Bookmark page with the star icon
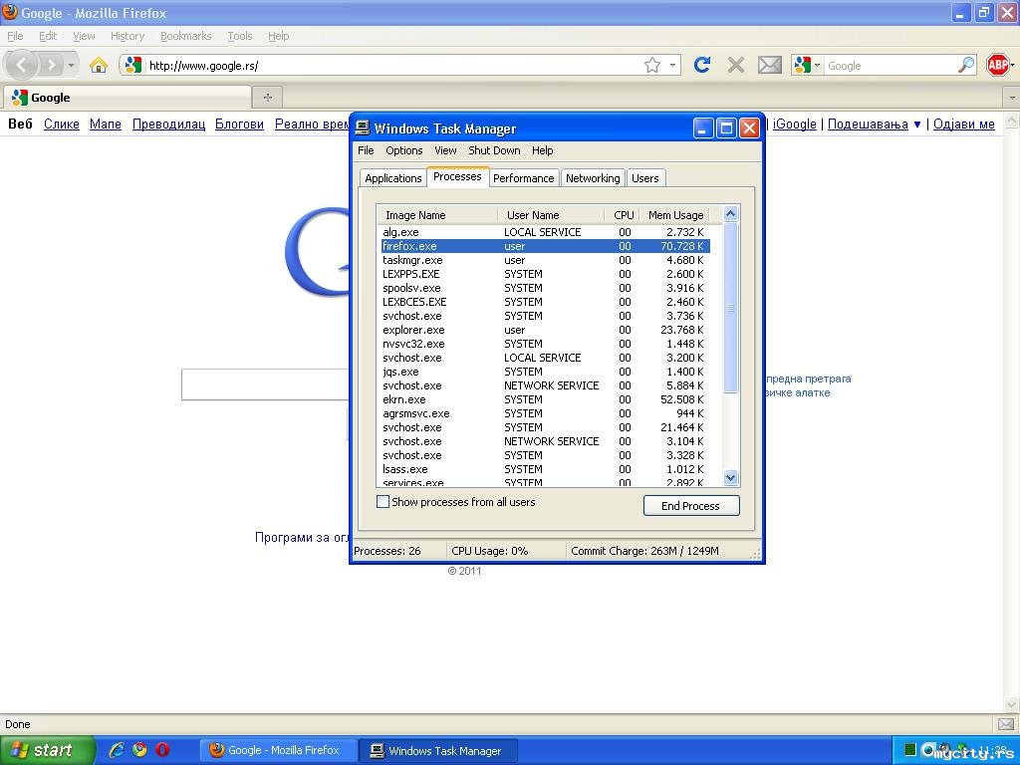1020x765 pixels. (x=652, y=65)
